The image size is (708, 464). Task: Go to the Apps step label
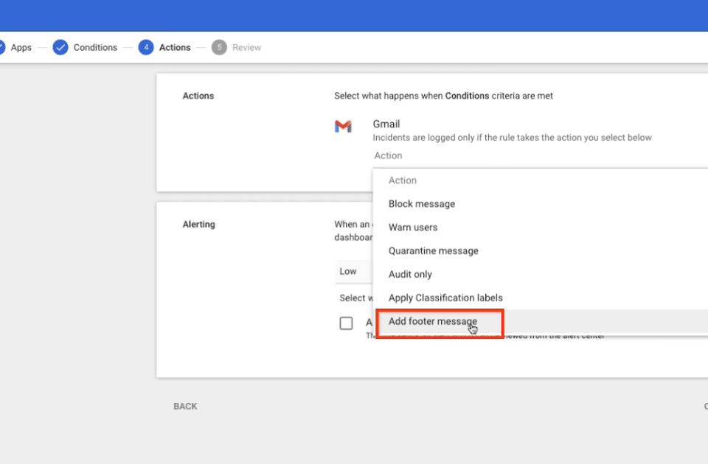[x=21, y=47]
